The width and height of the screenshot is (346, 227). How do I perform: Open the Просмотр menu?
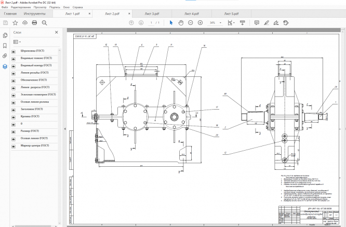point(39,7)
